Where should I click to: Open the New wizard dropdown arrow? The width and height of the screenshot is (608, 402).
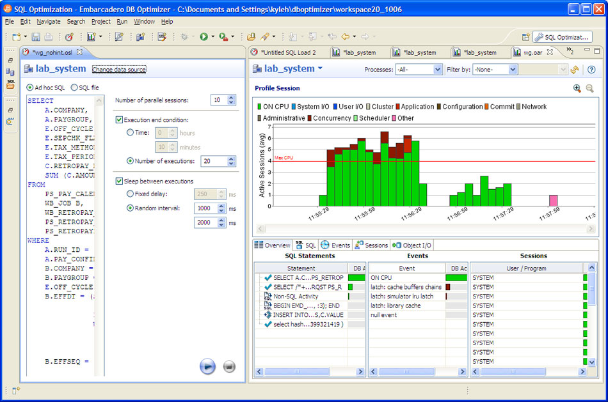[26, 37]
